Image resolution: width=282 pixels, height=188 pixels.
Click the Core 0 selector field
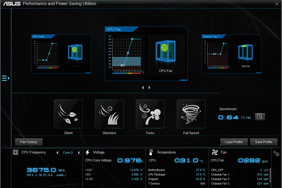[68, 153]
